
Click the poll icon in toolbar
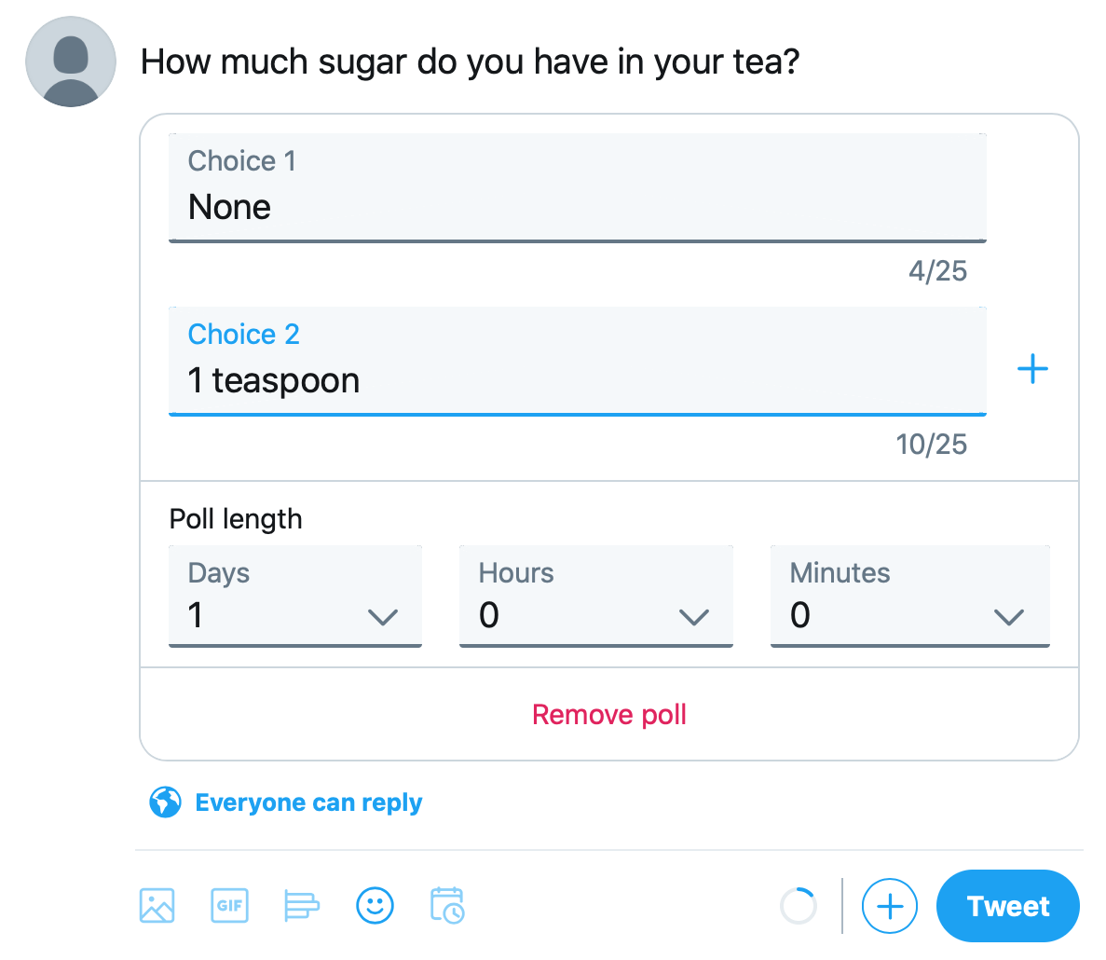point(301,906)
